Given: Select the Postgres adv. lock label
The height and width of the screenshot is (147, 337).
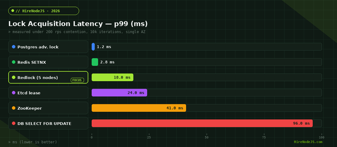Looking at the screenshot, I should pyautogui.click(x=38, y=47).
